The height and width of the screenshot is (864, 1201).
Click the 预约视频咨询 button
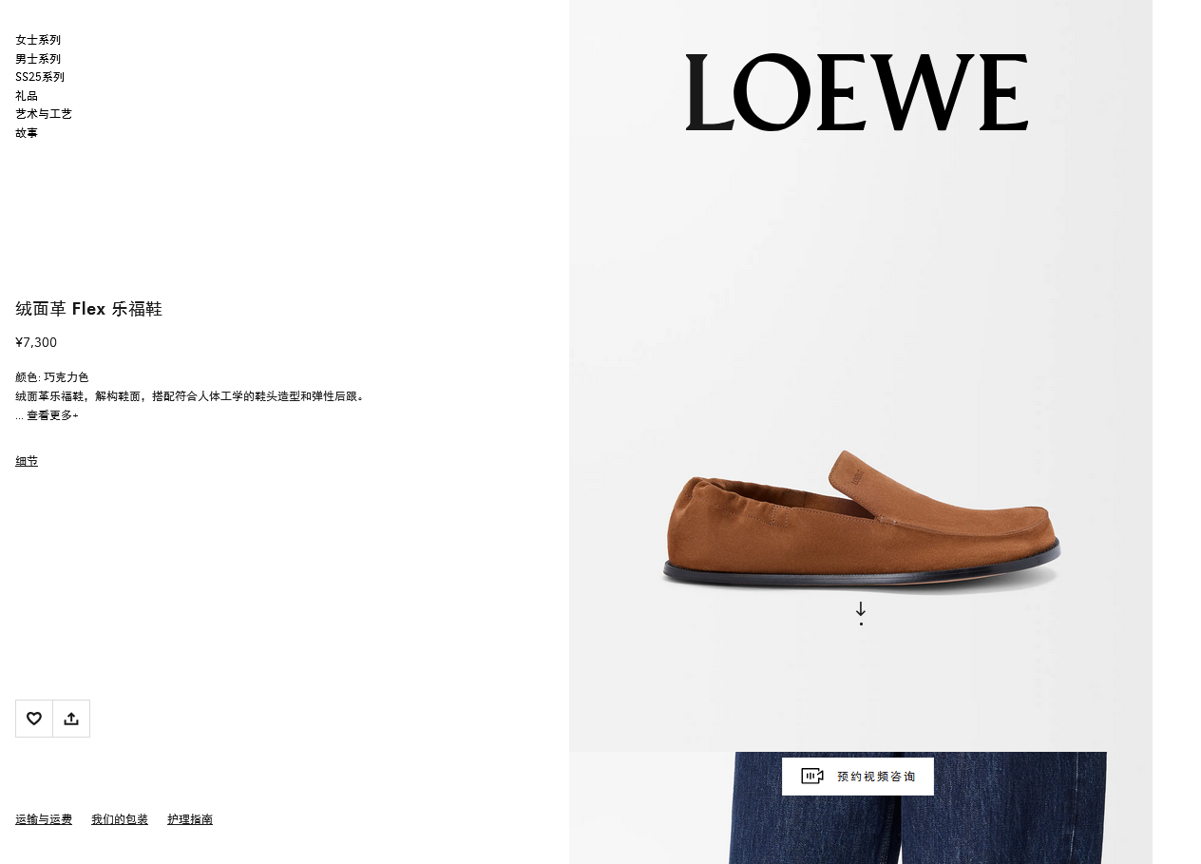(858, 777)
